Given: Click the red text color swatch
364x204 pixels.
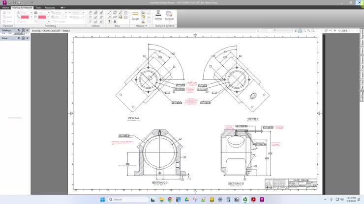Looking at the screenshot, I should point(25,17).
